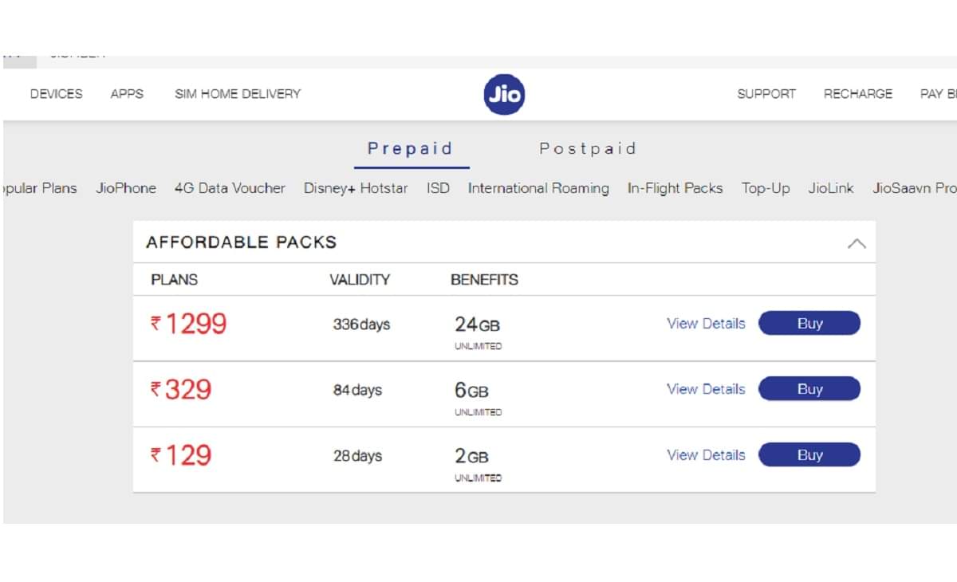Open the JioPhone plans category

[x=125, y=188]
